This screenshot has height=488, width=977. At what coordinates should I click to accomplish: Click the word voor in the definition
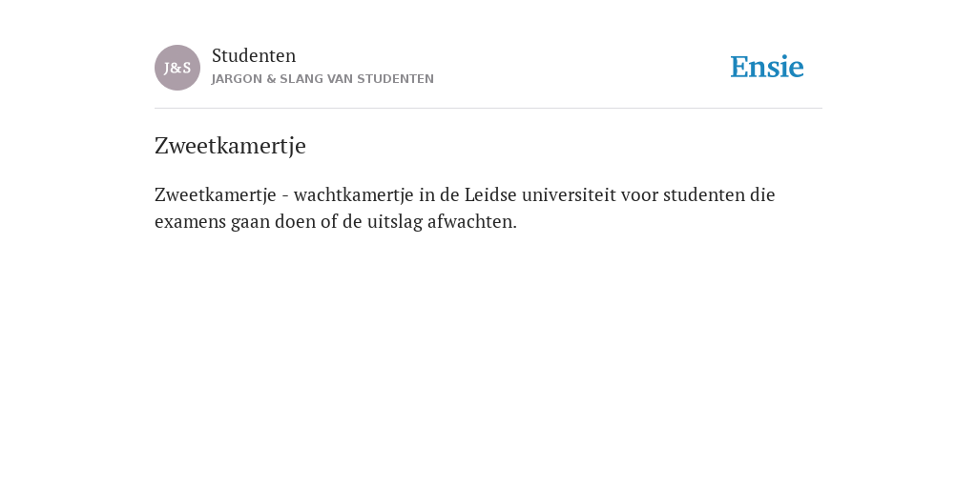[640, 194]
